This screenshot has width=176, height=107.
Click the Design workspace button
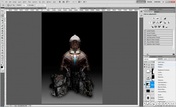pos(150,2)
